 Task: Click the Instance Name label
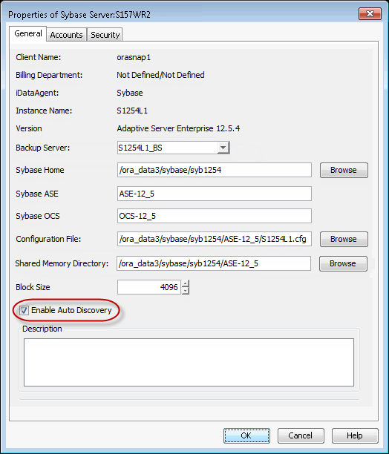tap(44, 111)
